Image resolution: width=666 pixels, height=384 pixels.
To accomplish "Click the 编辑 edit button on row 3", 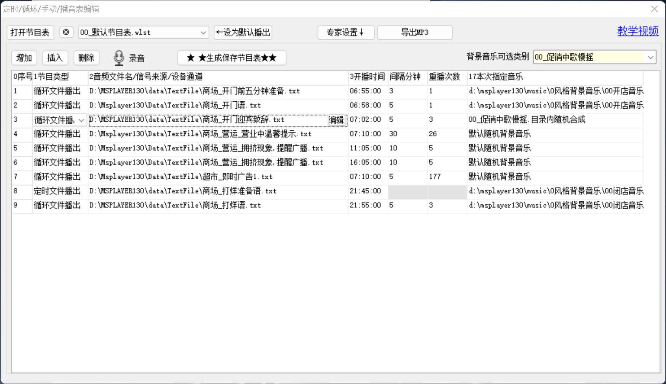I will pos(337,120).
